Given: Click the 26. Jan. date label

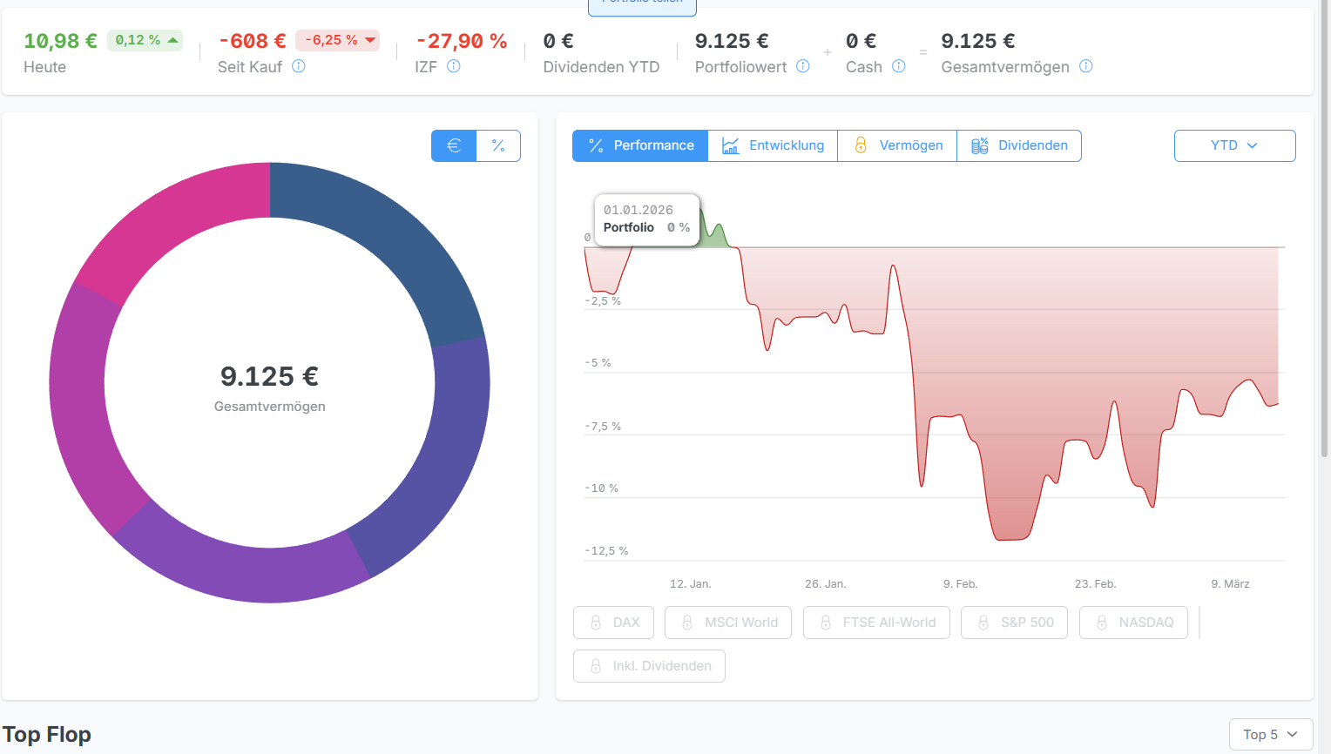Looking at the screenshot, I should (x=826, y=584).
